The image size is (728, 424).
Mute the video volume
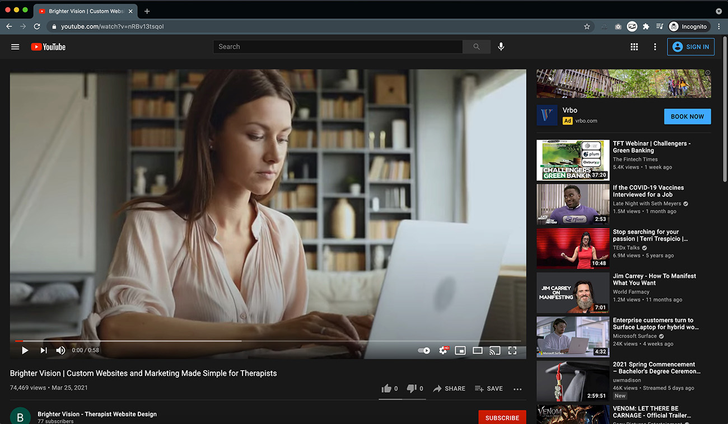[60, 350]
